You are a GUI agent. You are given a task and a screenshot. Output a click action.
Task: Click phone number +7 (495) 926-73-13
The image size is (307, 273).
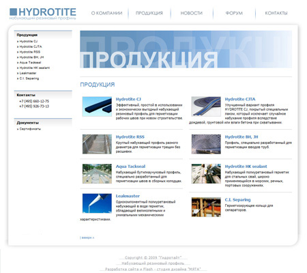(34, 106)
